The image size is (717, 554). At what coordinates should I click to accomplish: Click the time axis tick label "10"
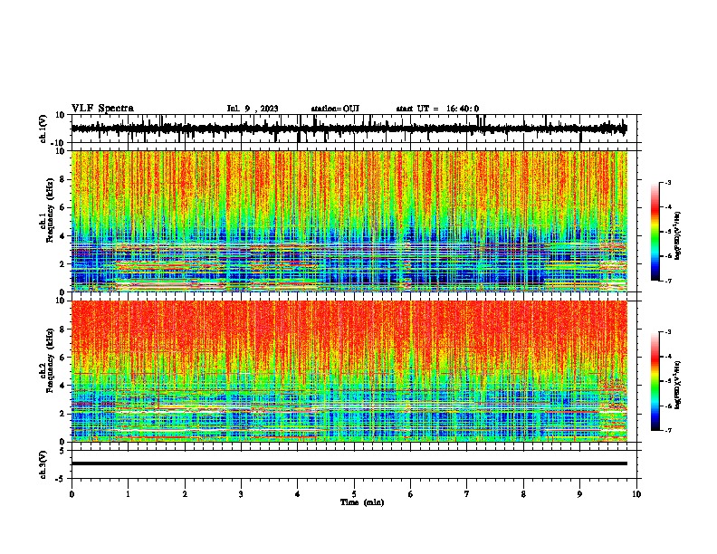coord(636,494)
